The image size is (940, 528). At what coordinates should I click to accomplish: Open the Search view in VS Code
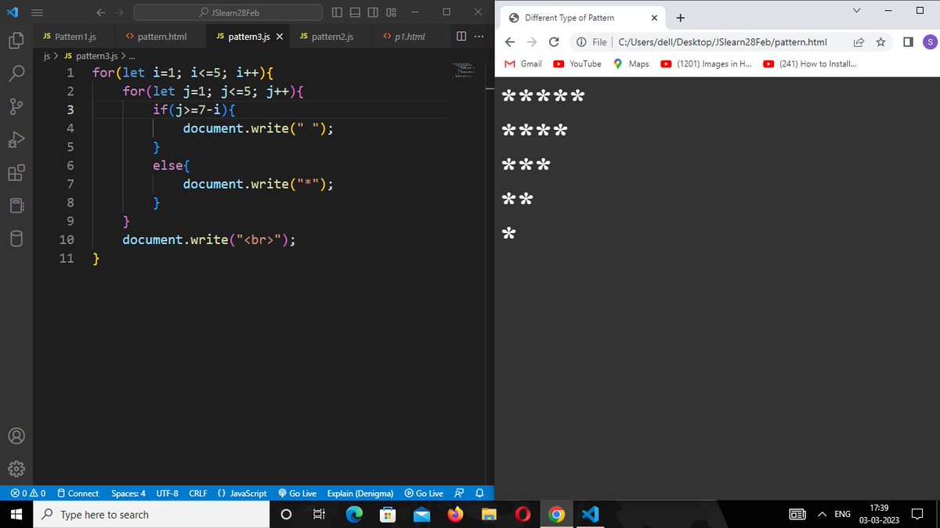click(16, 74)
